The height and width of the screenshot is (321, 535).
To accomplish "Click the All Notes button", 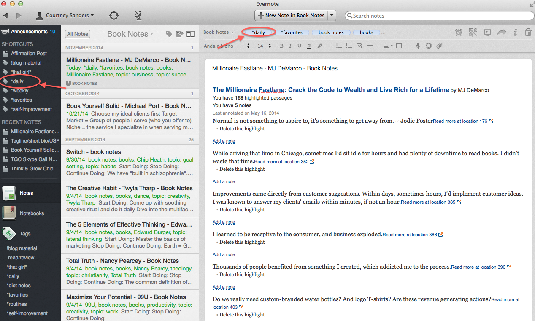I will coord(78,34).
